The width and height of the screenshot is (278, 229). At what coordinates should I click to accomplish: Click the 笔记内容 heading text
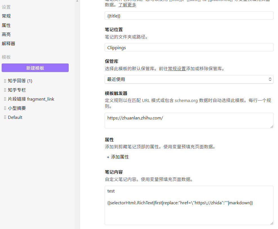pos(114,172)
